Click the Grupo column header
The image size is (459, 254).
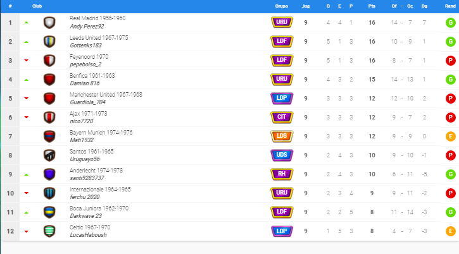point(282,6)
